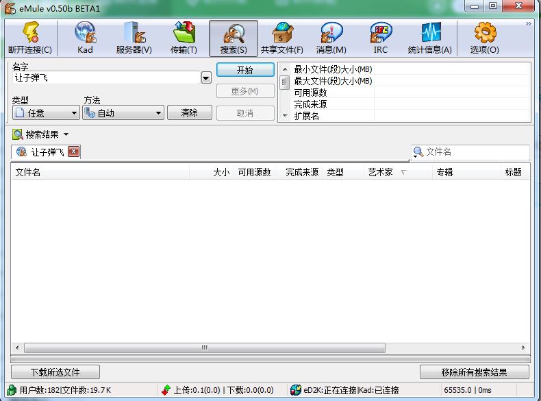The width and height of the screenshot is (541, 401).
Task: Open Statistics (统计信息) panel
Action: [x=430, y=38]
